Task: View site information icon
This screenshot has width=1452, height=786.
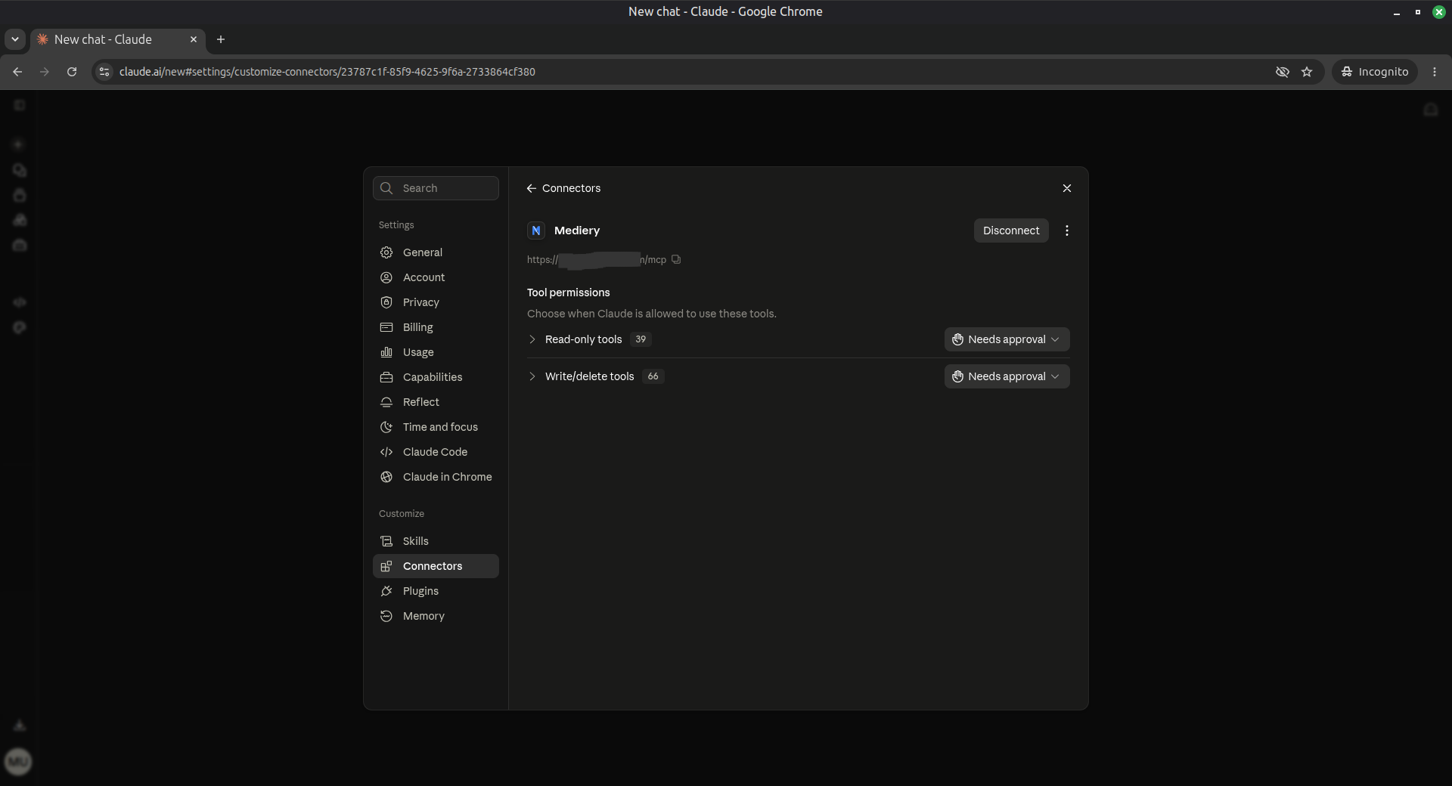Action: tap(104, 72)
